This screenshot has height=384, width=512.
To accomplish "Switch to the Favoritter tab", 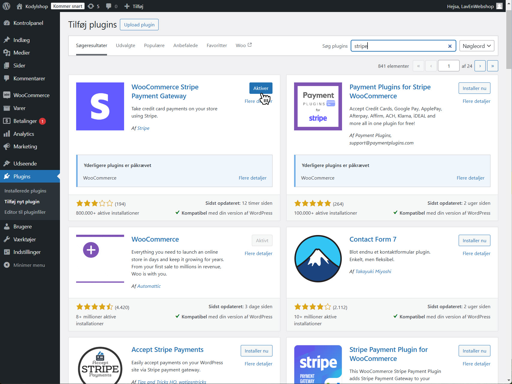I will tap(216, 45).
